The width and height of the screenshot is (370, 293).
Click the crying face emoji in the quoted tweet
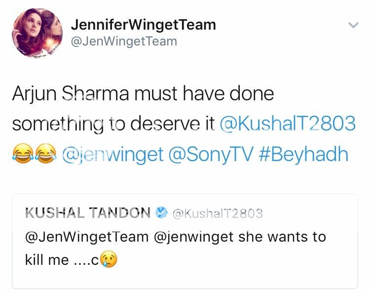point(109,260)
